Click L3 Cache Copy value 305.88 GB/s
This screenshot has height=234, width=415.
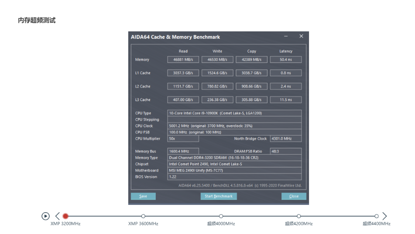251,100
